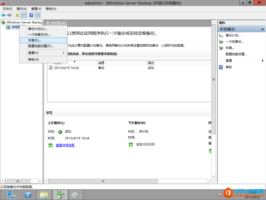Viewport: 266px width, 200px height.
Task: Click one-time backup icon in actions pane
Action: pos(221,42)
